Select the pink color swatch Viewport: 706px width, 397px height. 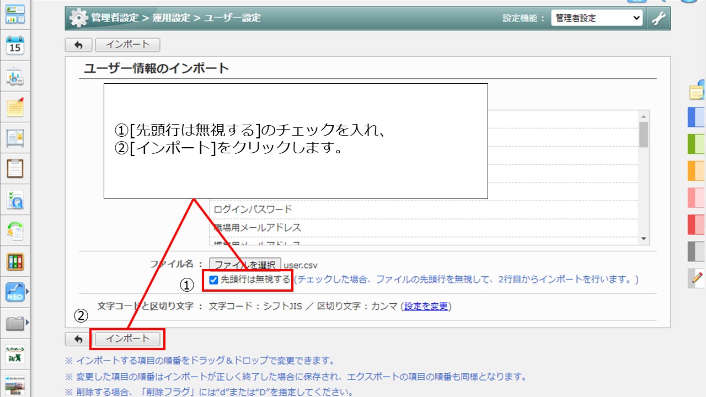point(697,197)
